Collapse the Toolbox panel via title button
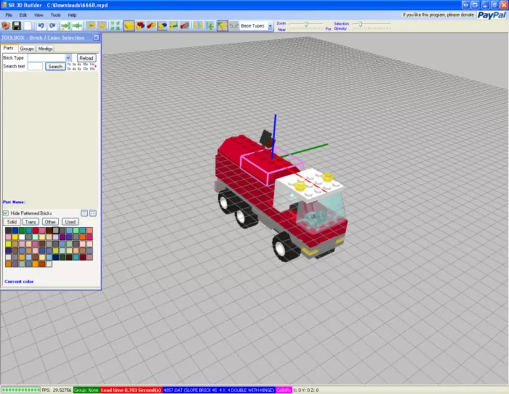The image size is (509, 394). [x=96, y=38]
